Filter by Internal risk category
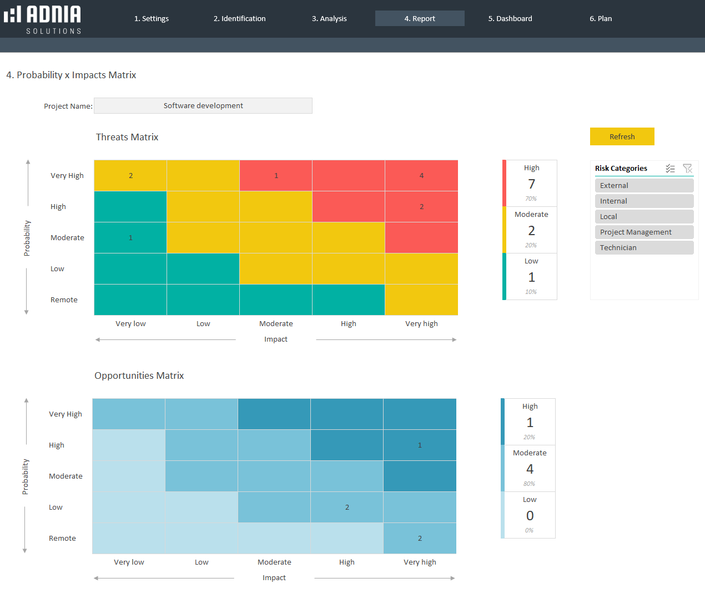Screen dimensions: 705x604 (x=644, y=201)
